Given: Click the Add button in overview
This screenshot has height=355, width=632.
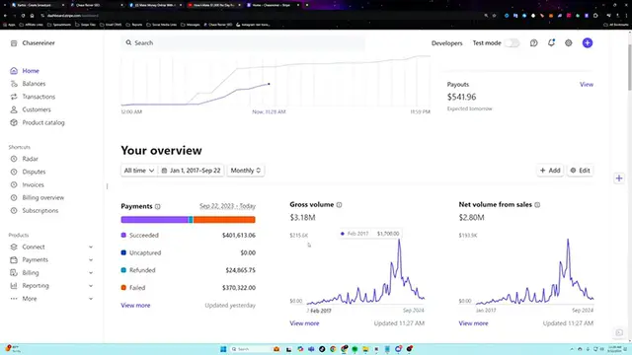Looking at the screenshot, I should point(550,171).
